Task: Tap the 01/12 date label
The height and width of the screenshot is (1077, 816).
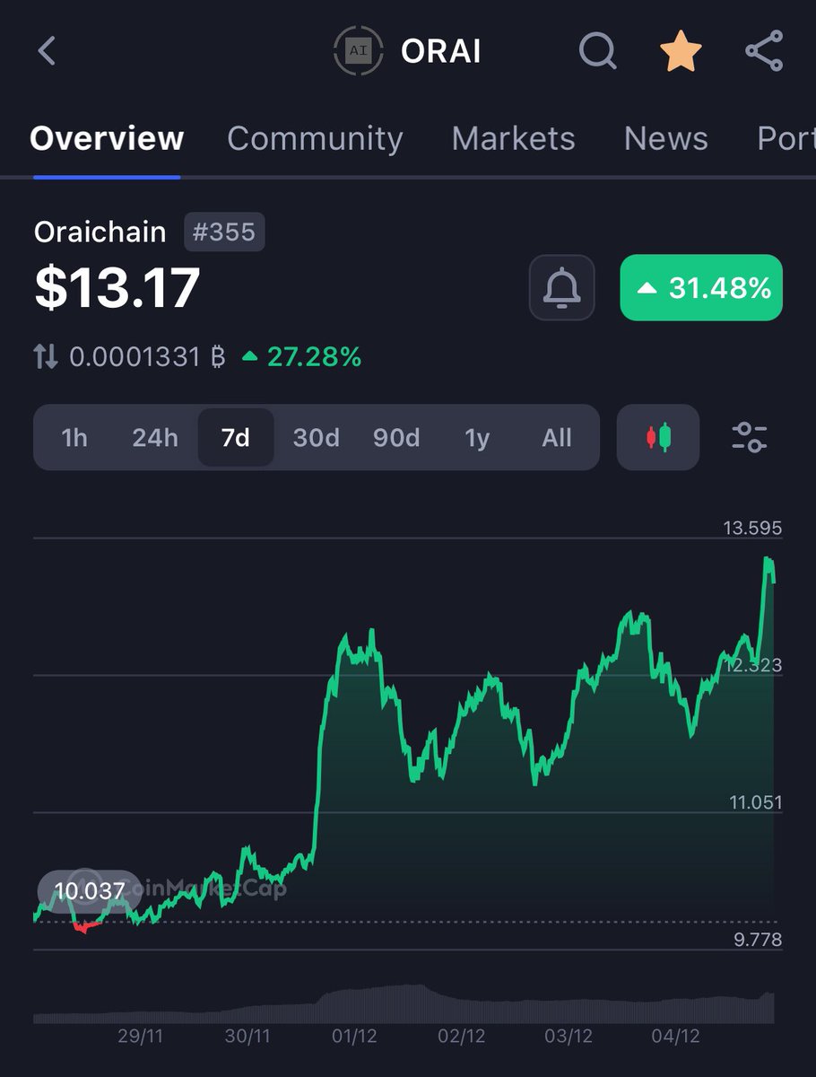Action: click(354, 1036)
